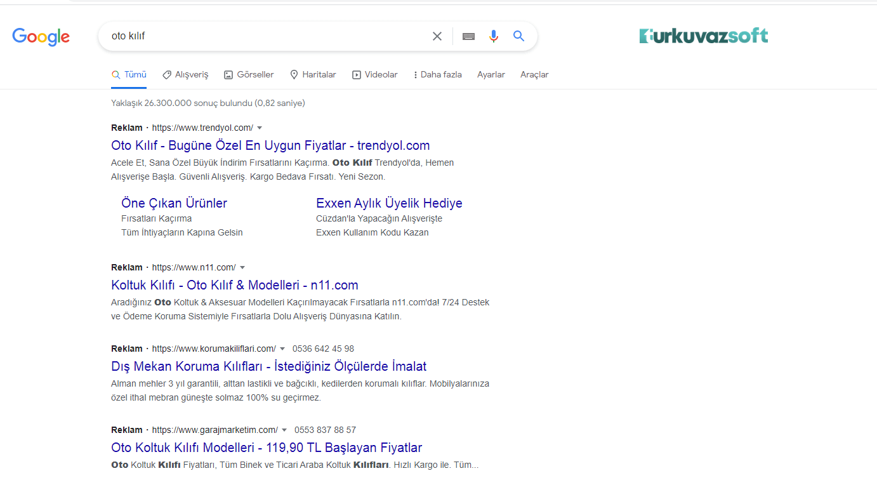Open 'Oto Koltuk Kılıfı Modelleri' garajmarketim link
Screen dimensions: 877x492
267,448
